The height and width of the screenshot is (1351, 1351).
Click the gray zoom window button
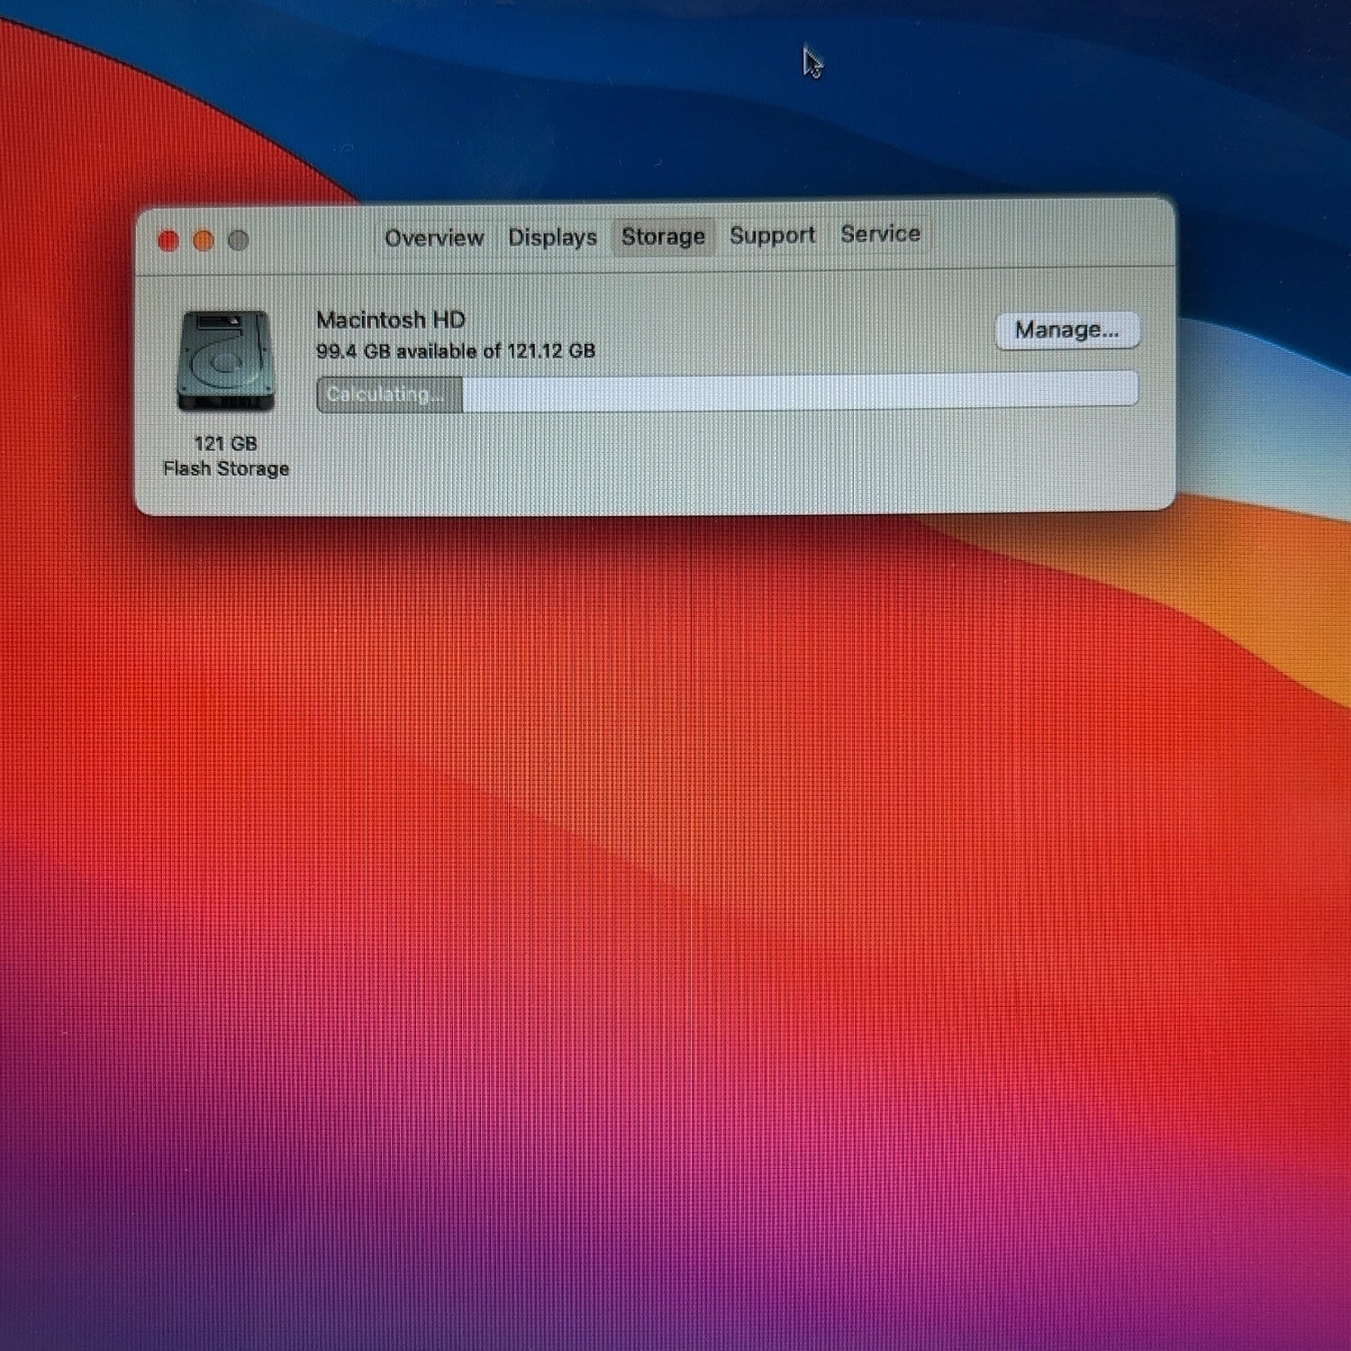click(x=239, y=240)
